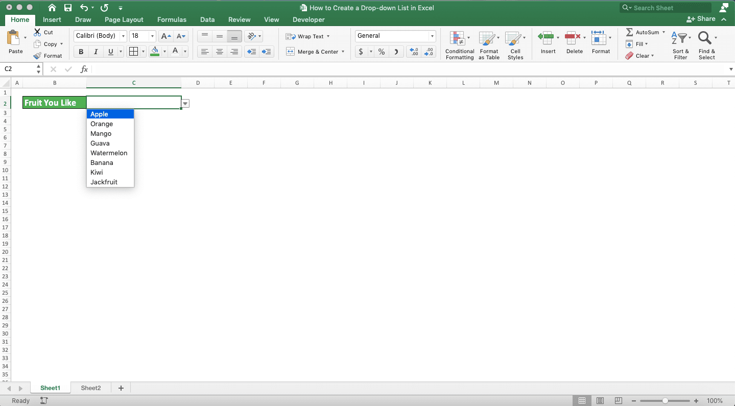Click the Home icon in title bar
This screenshot has width=735, height=406.
[x=52, y=8]
